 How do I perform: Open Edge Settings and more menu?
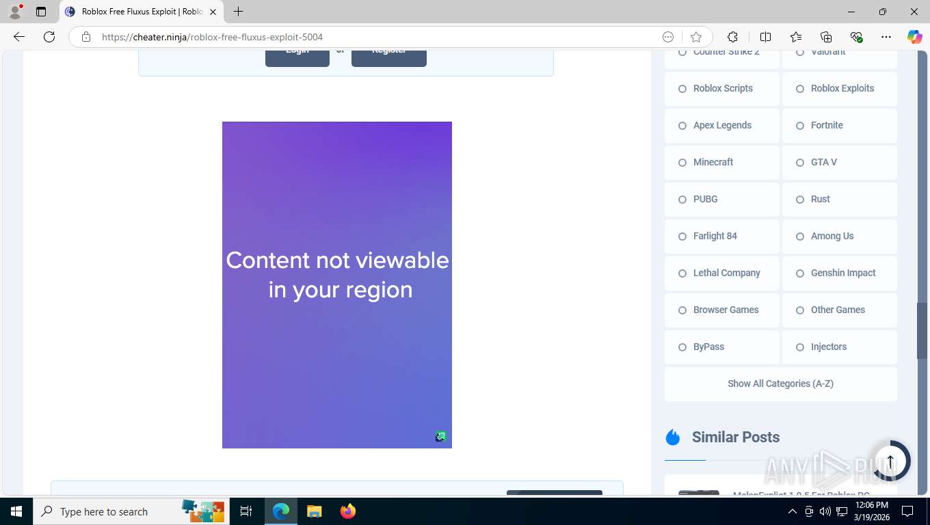point(886,37)
